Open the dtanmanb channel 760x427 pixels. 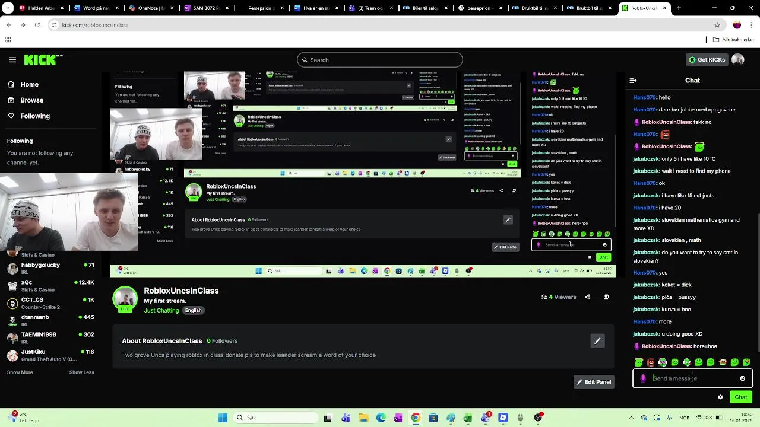[50, 320]
